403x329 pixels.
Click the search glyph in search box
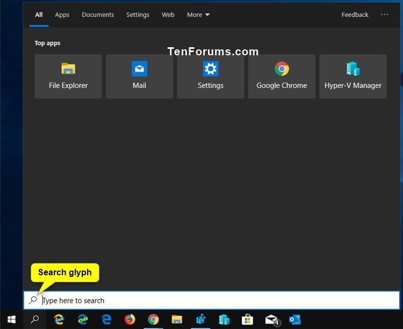33,300
